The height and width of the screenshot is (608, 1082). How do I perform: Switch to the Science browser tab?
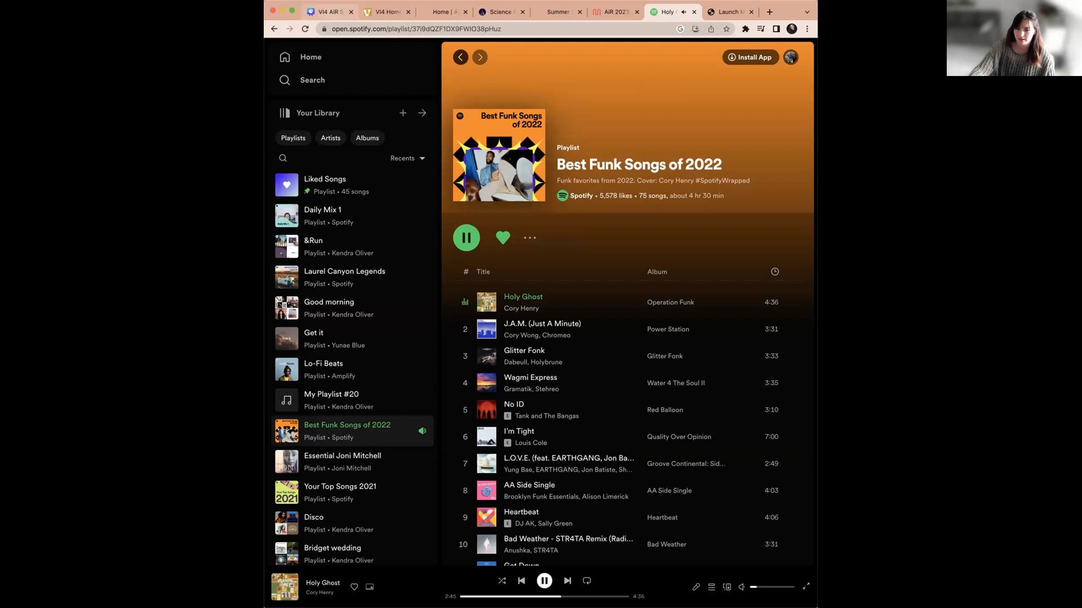point(501,12)
